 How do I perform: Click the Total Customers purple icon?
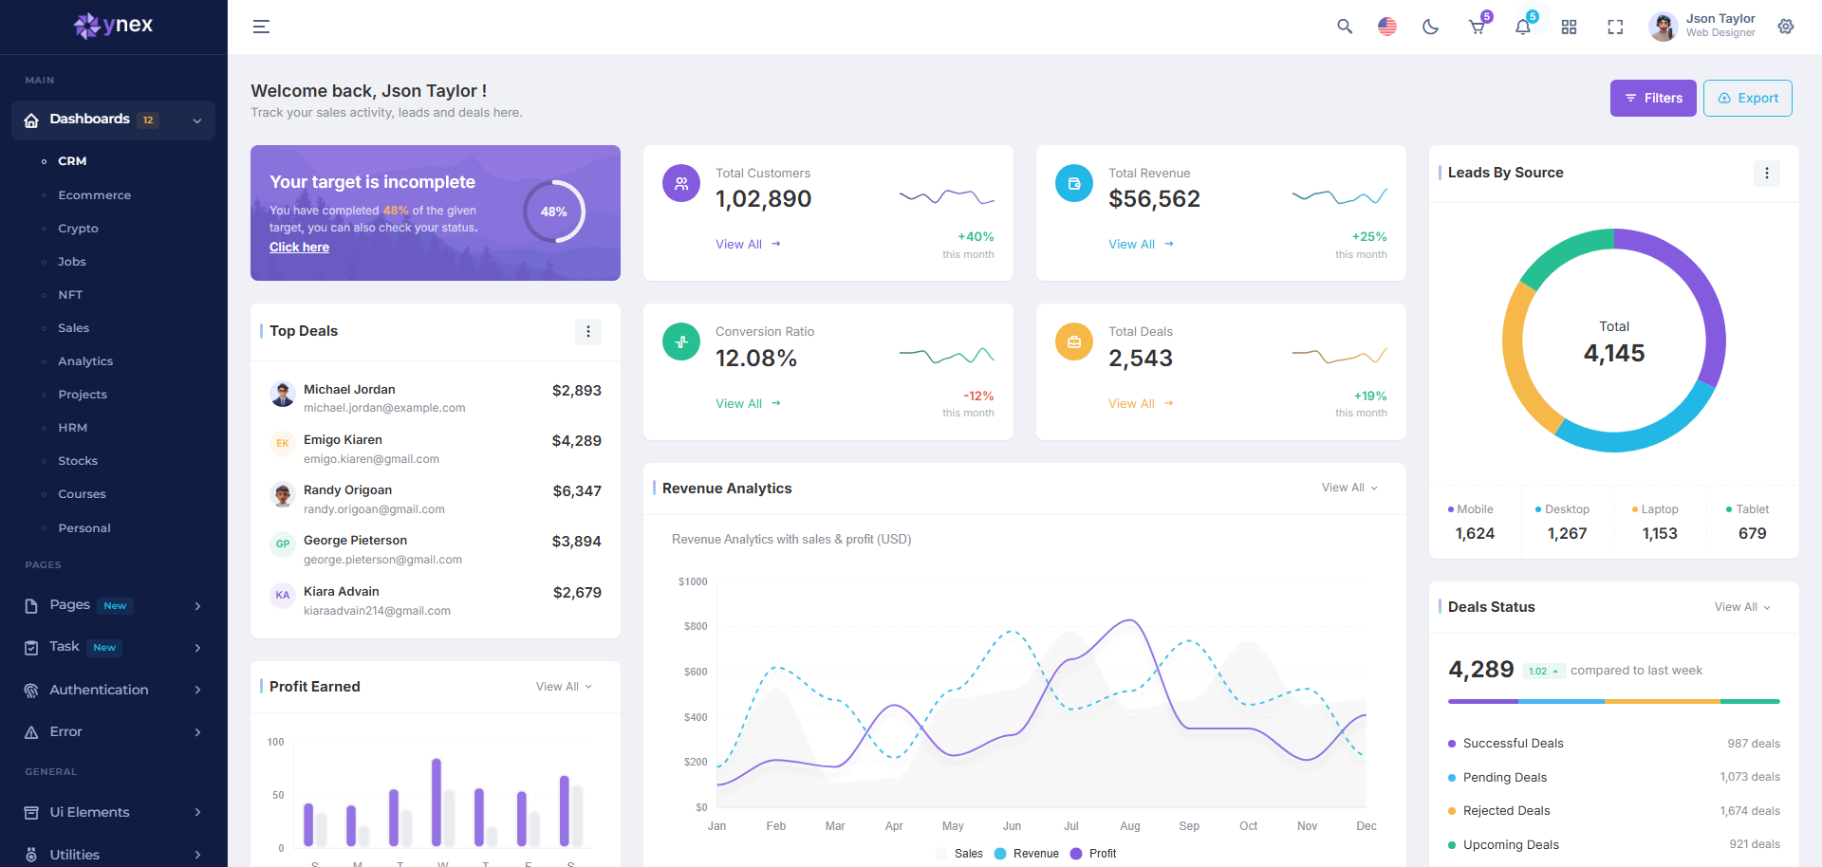click(681, 184)
